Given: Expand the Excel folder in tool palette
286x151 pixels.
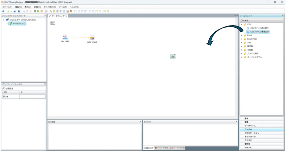Looking at the screenshot, I should (241, 35).
